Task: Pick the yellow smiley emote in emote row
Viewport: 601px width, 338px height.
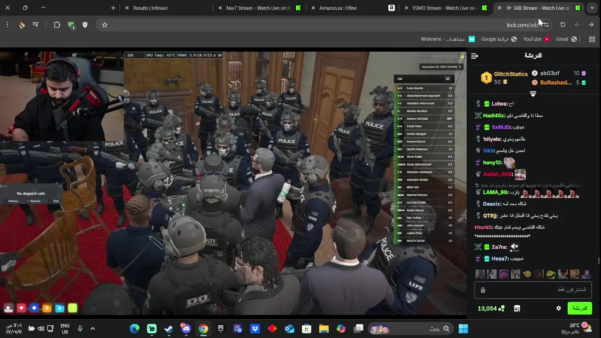Action: click(527, 274)
